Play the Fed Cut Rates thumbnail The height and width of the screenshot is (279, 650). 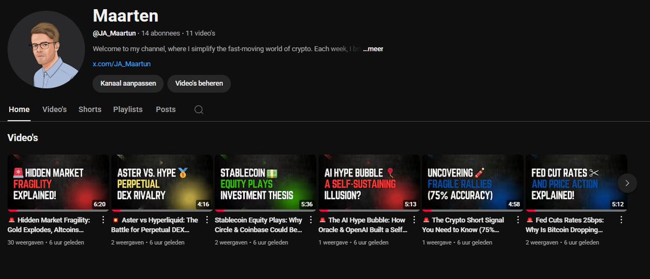coord(576,183)
